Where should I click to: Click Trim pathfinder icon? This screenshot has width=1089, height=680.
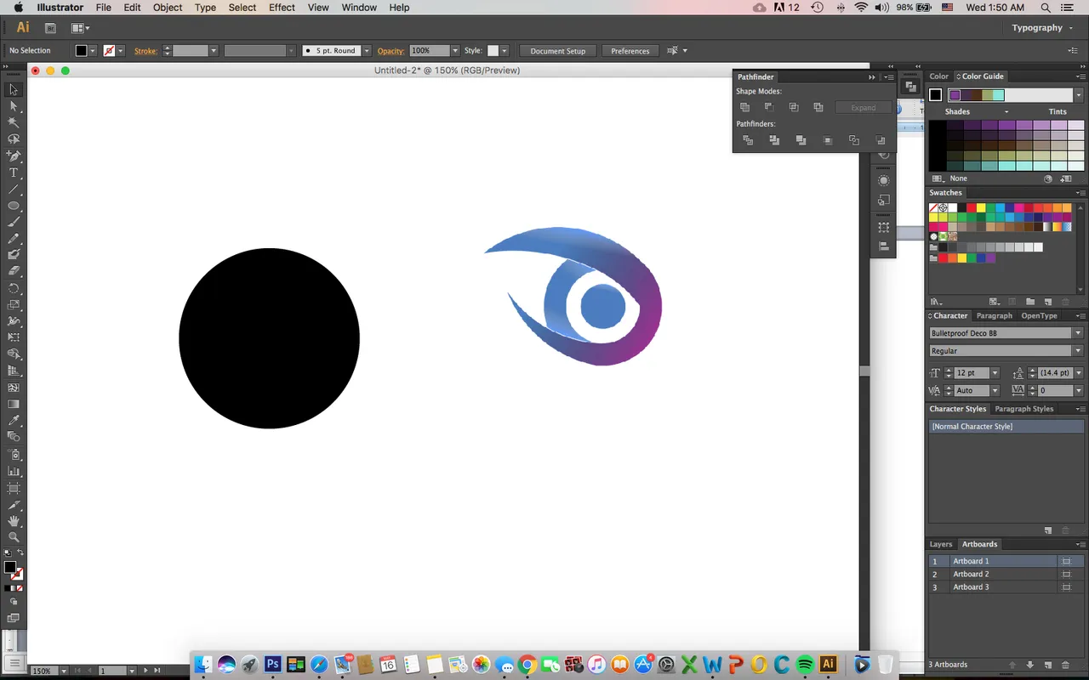[x=774, y=140]
